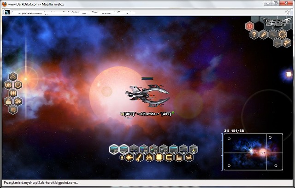
Task: Click the bottom-left portal circle on the minimap
Action: (229, 166)
